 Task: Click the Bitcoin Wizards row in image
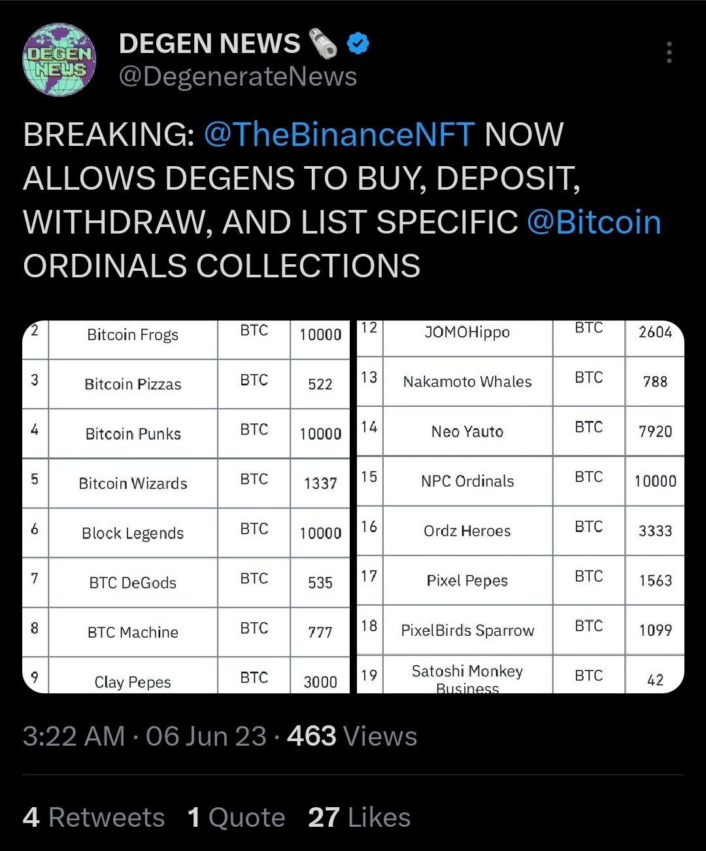click(186, 483)
